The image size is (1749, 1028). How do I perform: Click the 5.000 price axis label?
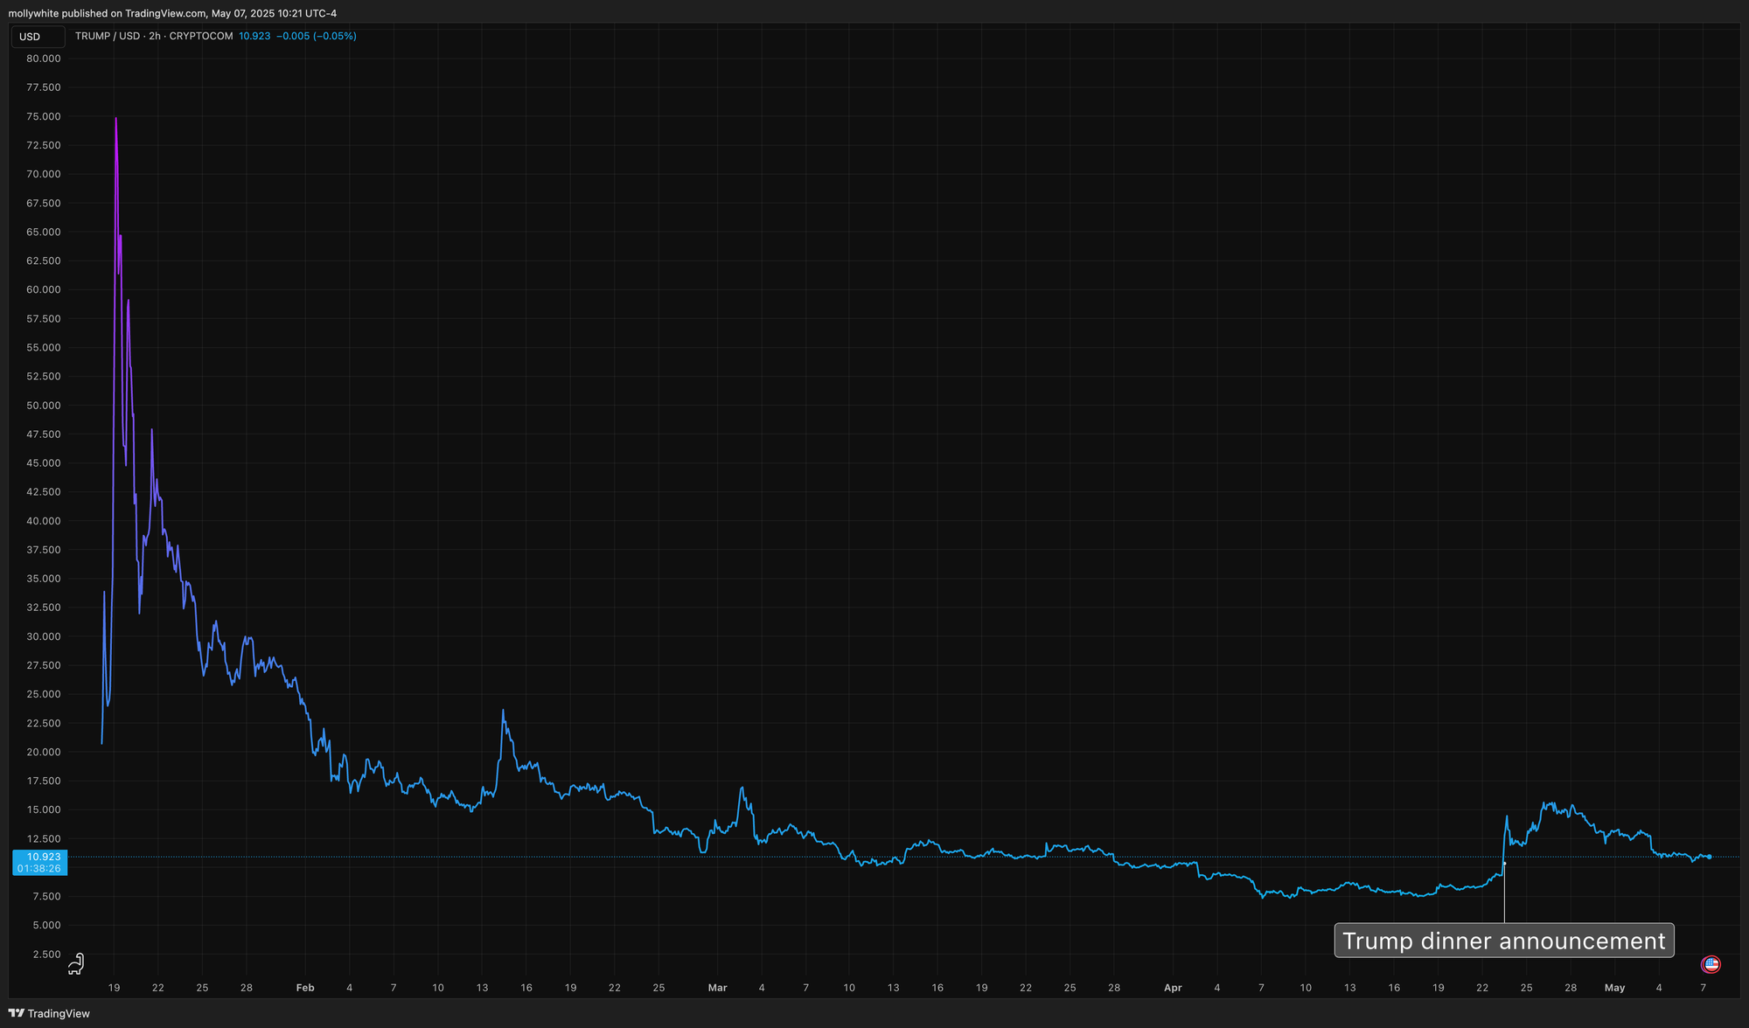pos(46,925)
